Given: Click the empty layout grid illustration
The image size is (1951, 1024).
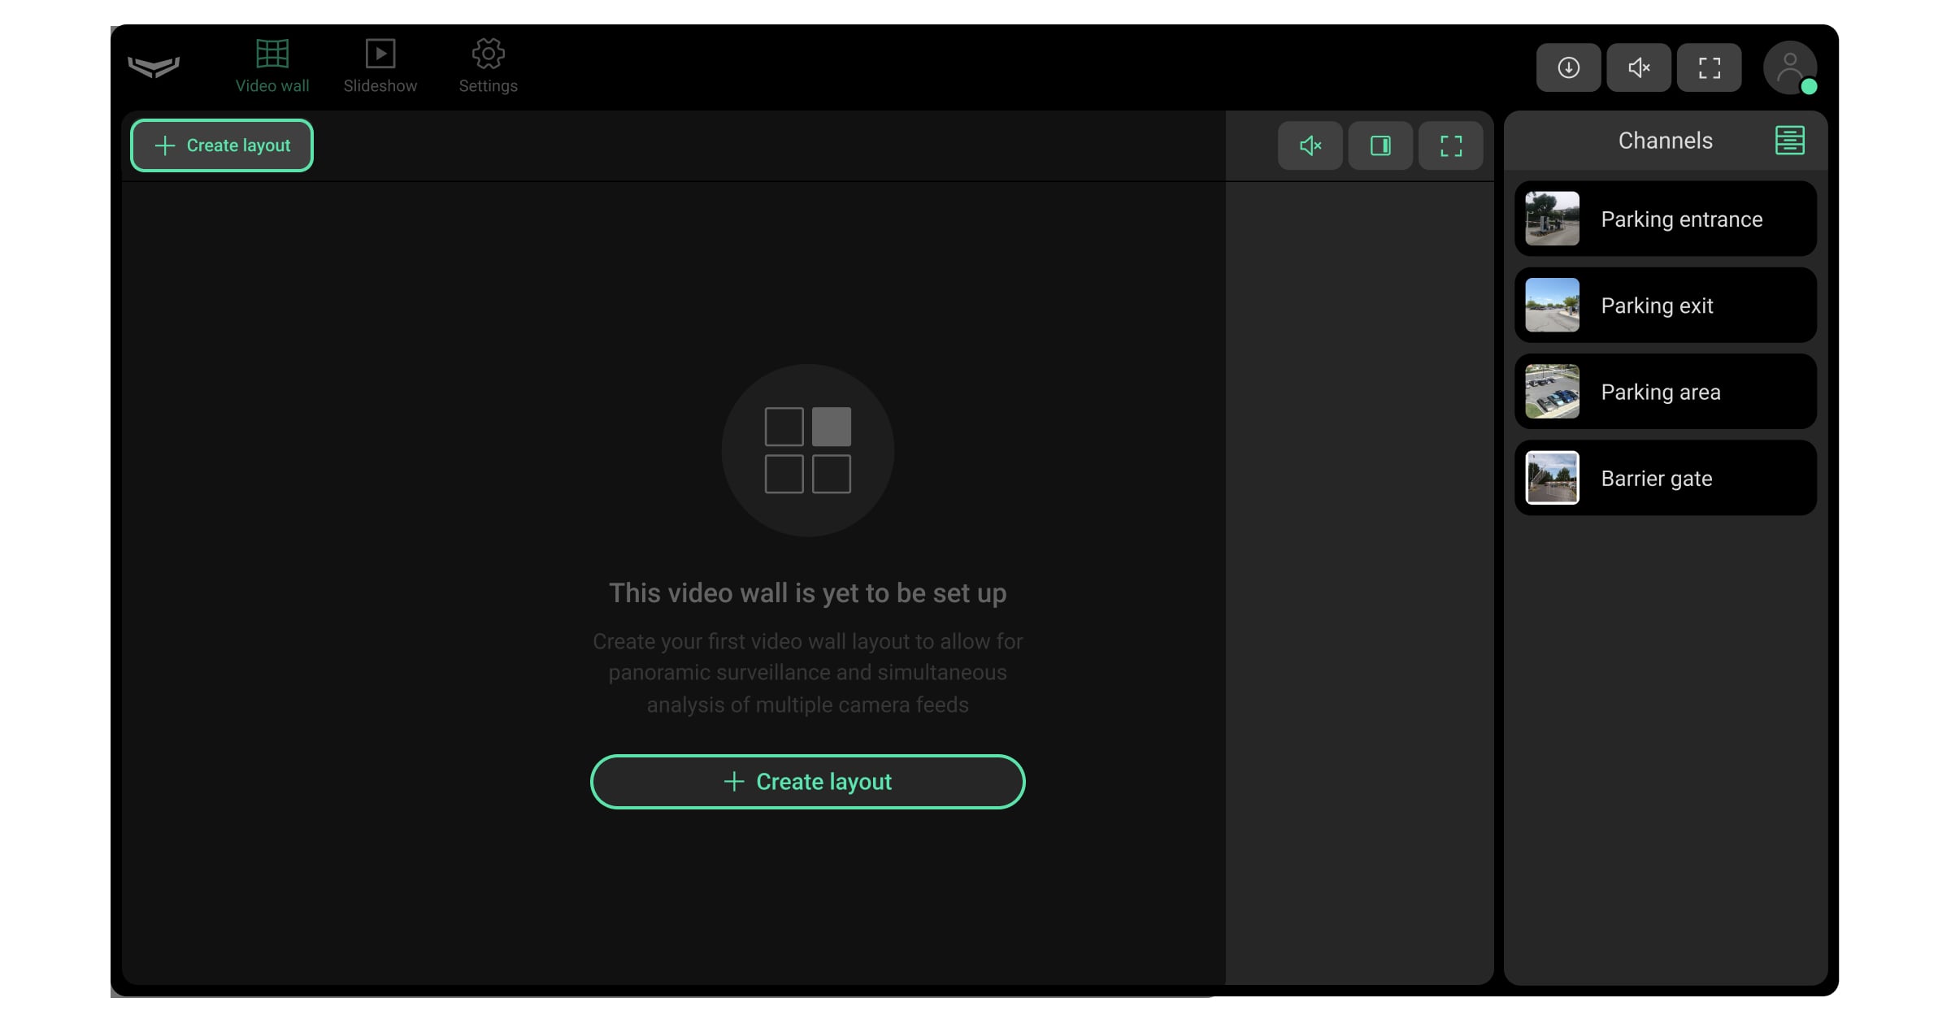Looking at the screenshot, I should pos(807,450).
